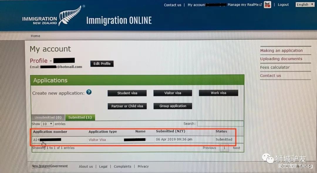The width and height of the screenshot is (317, 173).
Task: Open the English language dropdown
Action: (305, 4)
